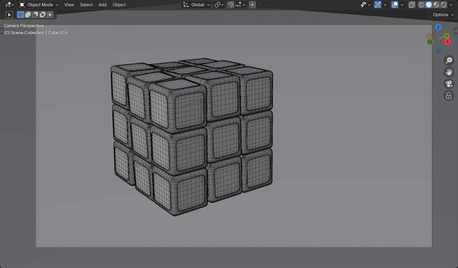
Task: Switch to Rendered viewport shading
Action: 444,5
